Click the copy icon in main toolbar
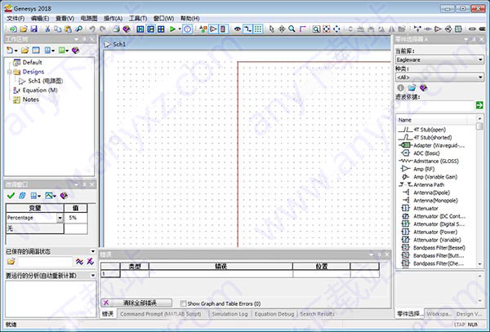Screen dimensions: 490x332 (x=57, y=29)
